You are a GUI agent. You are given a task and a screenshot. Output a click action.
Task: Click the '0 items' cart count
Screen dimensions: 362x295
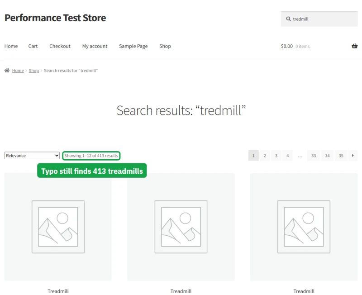(x=302, y=47)
